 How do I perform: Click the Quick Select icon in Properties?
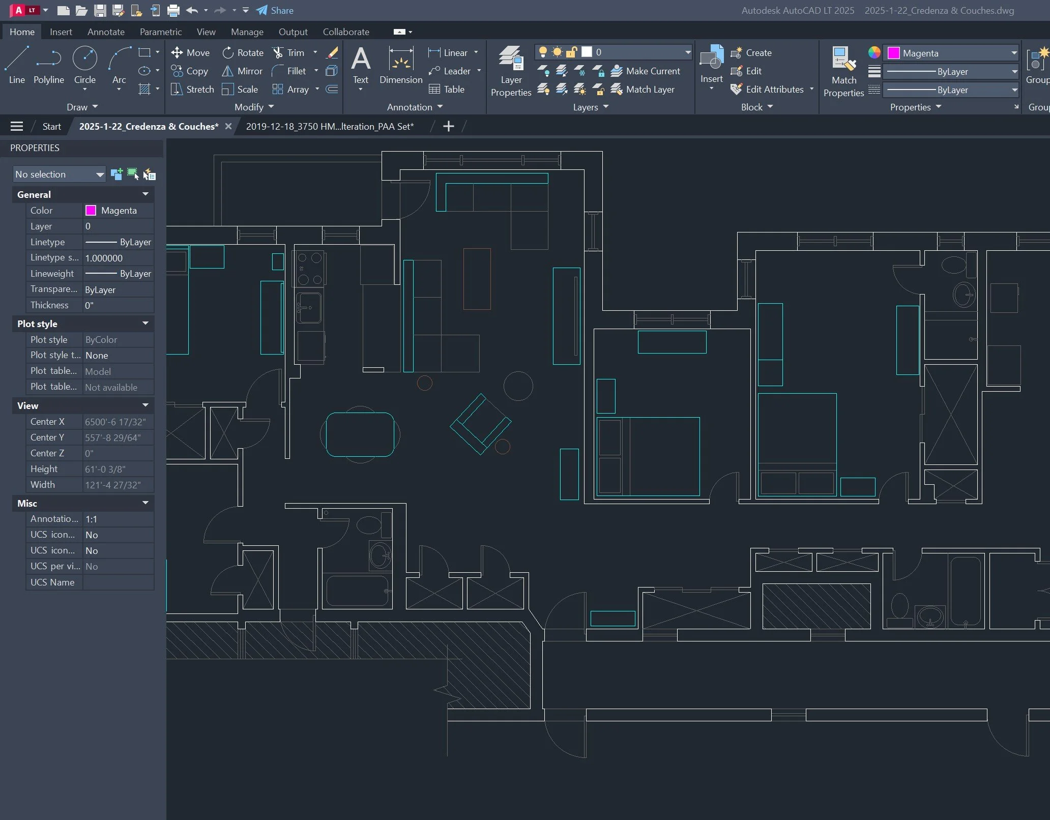150,174
